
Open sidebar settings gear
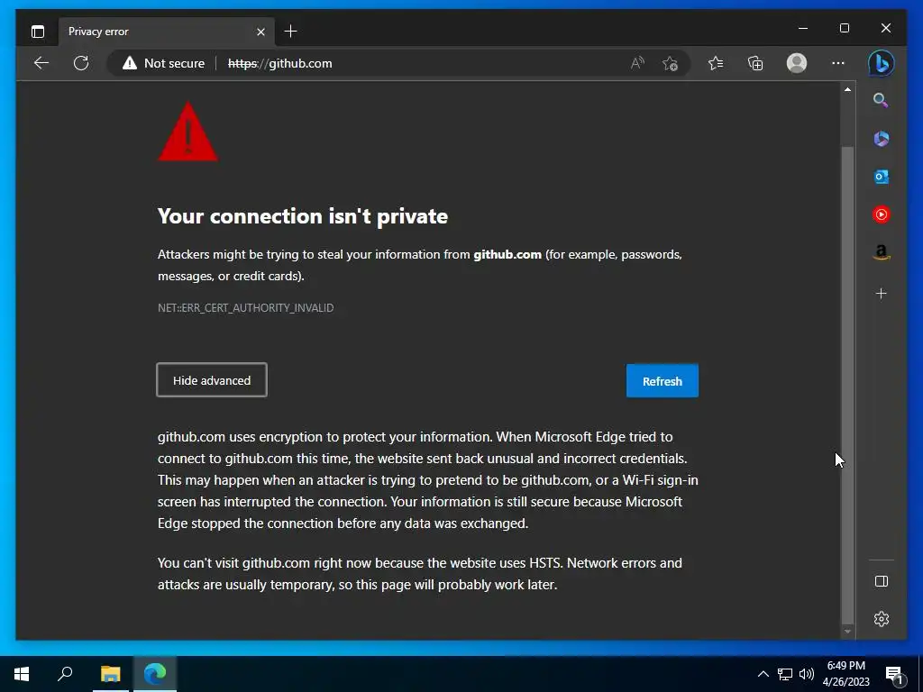pos(882,619)
